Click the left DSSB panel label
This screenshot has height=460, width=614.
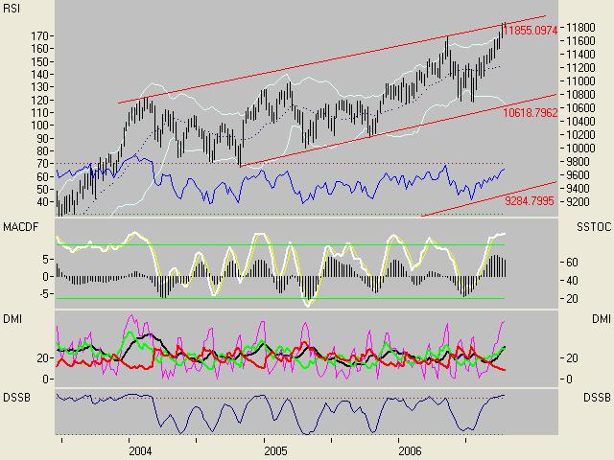16,398
